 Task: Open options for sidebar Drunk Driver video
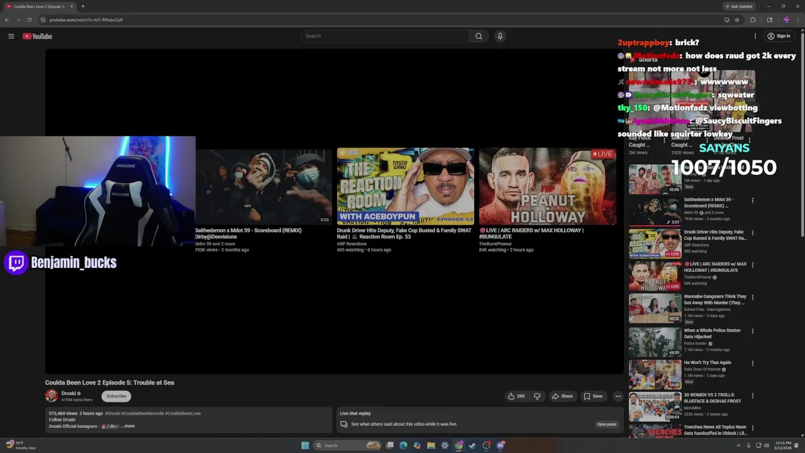pyautogui.click(x=752, y=233)
